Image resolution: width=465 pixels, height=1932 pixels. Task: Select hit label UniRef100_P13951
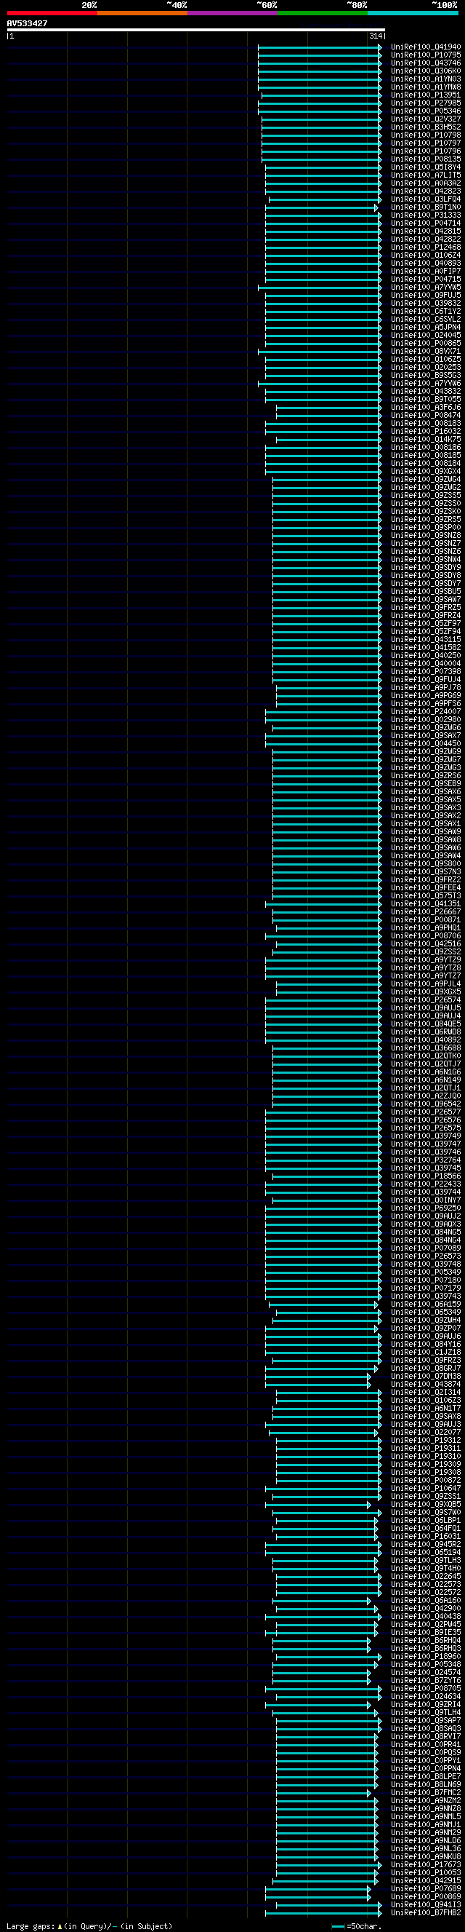(426, 95)
